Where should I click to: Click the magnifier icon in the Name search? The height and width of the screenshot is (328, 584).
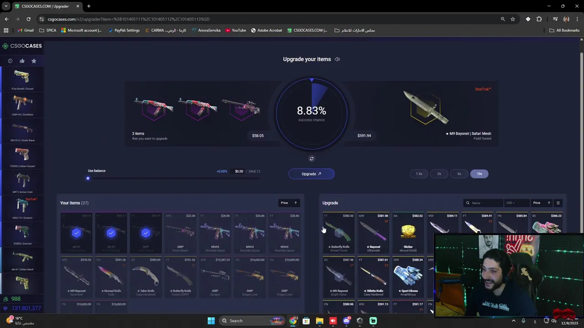tap(468, 203)
